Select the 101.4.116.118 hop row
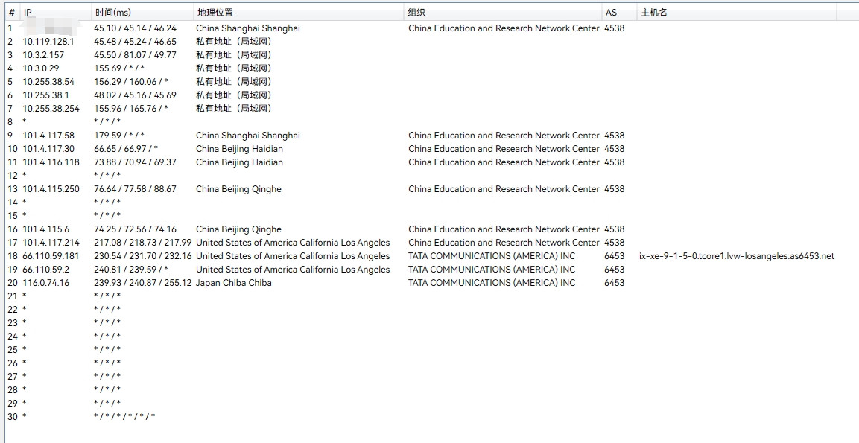Viewport: 859px width, 443px height. [x=51, y=162]
